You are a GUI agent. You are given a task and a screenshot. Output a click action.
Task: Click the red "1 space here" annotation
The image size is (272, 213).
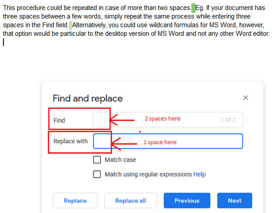click(160, 142)
